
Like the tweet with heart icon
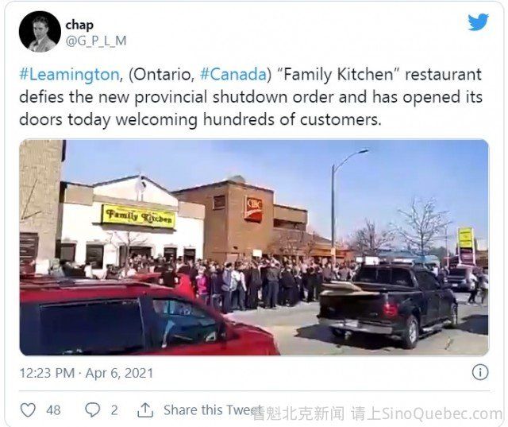29,410
